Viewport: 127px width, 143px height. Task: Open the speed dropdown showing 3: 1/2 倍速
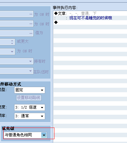30,107
